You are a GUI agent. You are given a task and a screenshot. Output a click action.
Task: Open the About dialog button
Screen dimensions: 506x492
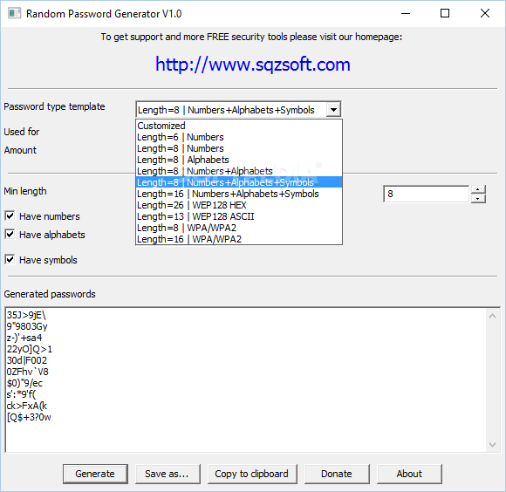[409, 474]
